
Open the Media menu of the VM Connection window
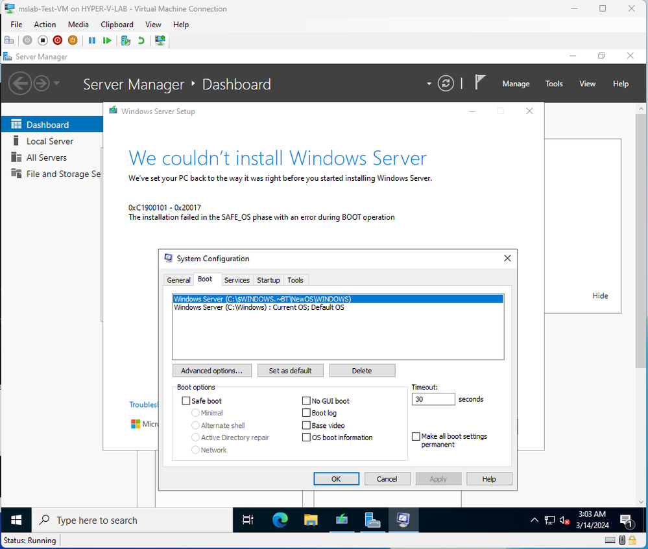tap(78, 25)
